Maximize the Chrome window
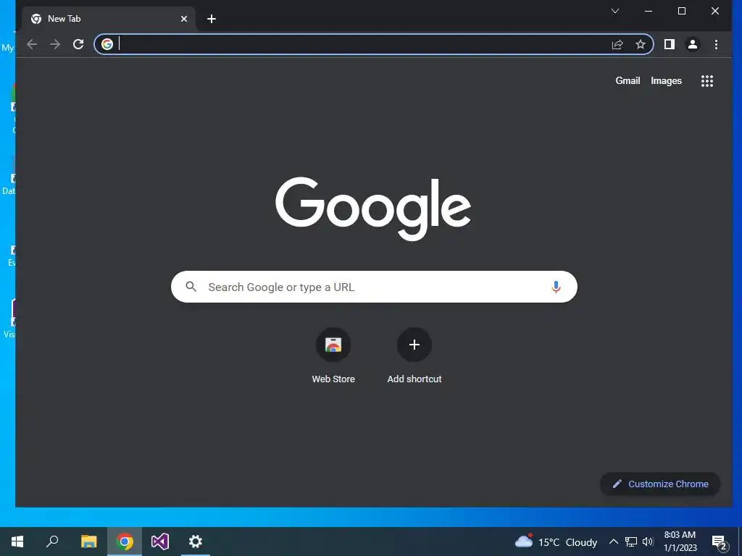742x556 pixels. 682,11
